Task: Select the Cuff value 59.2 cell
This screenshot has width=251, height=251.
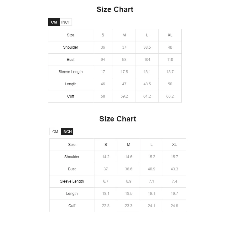Action: coord(124,96)
